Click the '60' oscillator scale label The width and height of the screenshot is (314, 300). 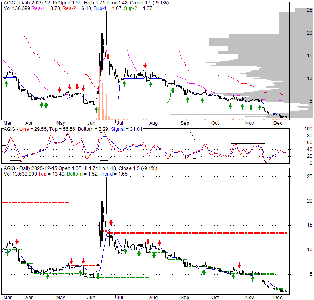pos(310,143)
